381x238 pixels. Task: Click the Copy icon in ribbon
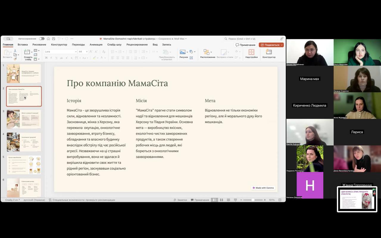tap(15, 55)
